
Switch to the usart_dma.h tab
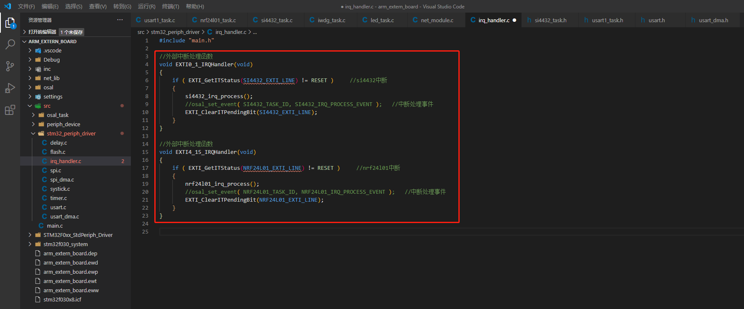[x=713, y=20]
